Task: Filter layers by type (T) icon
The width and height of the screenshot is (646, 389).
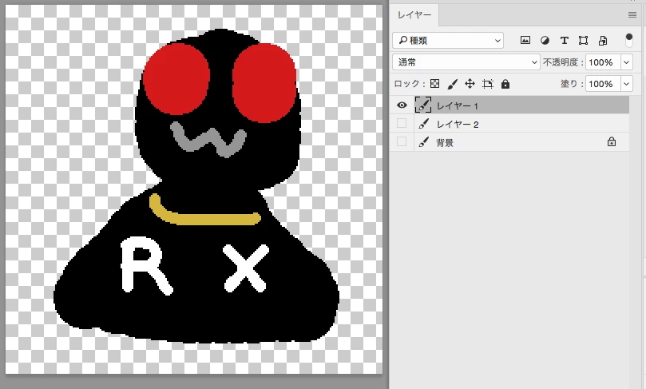Action: tap(564, 41)
